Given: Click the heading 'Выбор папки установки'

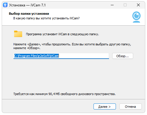Looking at the screenshot, I should pos(29,14).
